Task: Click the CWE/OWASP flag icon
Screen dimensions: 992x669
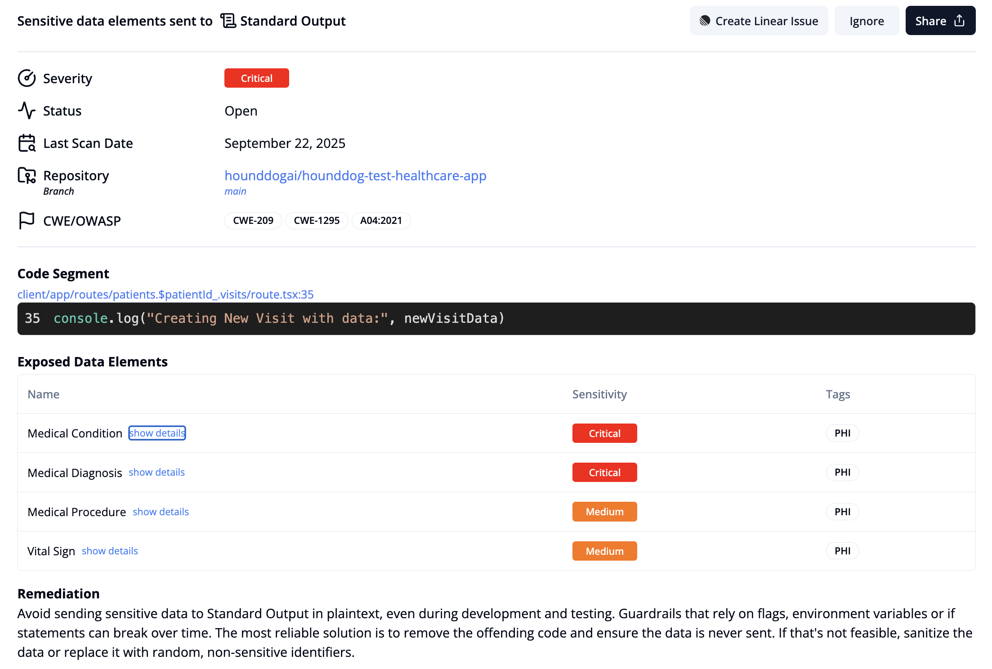Action: 27,220
